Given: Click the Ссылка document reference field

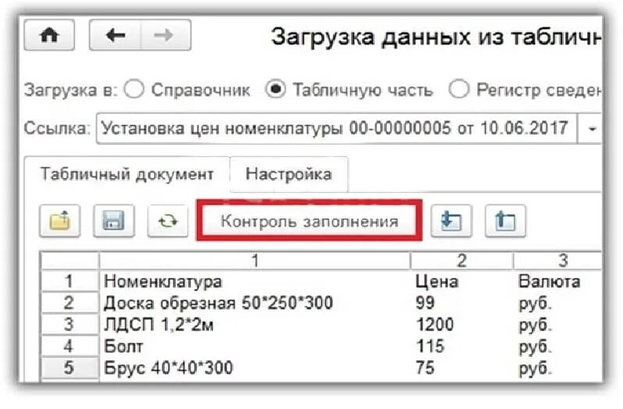Looking at the screenshot, I should click(336, 129).
